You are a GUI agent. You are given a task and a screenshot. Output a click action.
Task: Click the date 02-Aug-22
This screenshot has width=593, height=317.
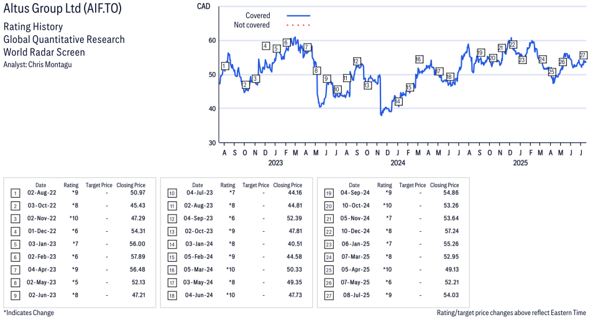pyautogui.click(x=42, y=193)
